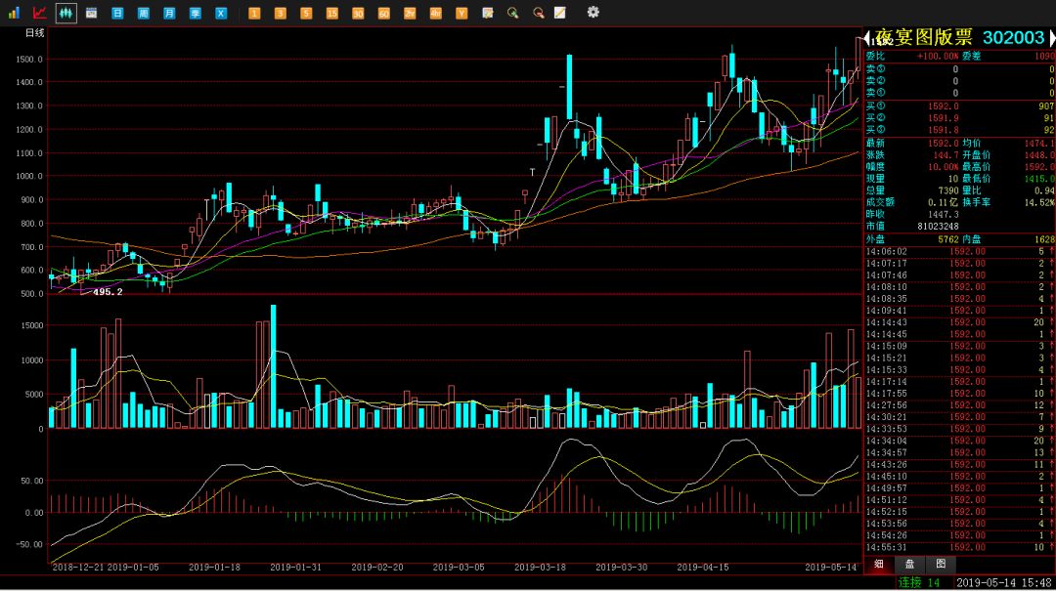Click the 15000 volume axis label

31,326
